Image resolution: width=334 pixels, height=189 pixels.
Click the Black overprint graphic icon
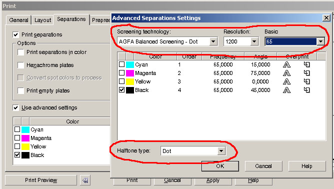click(306, 90)
